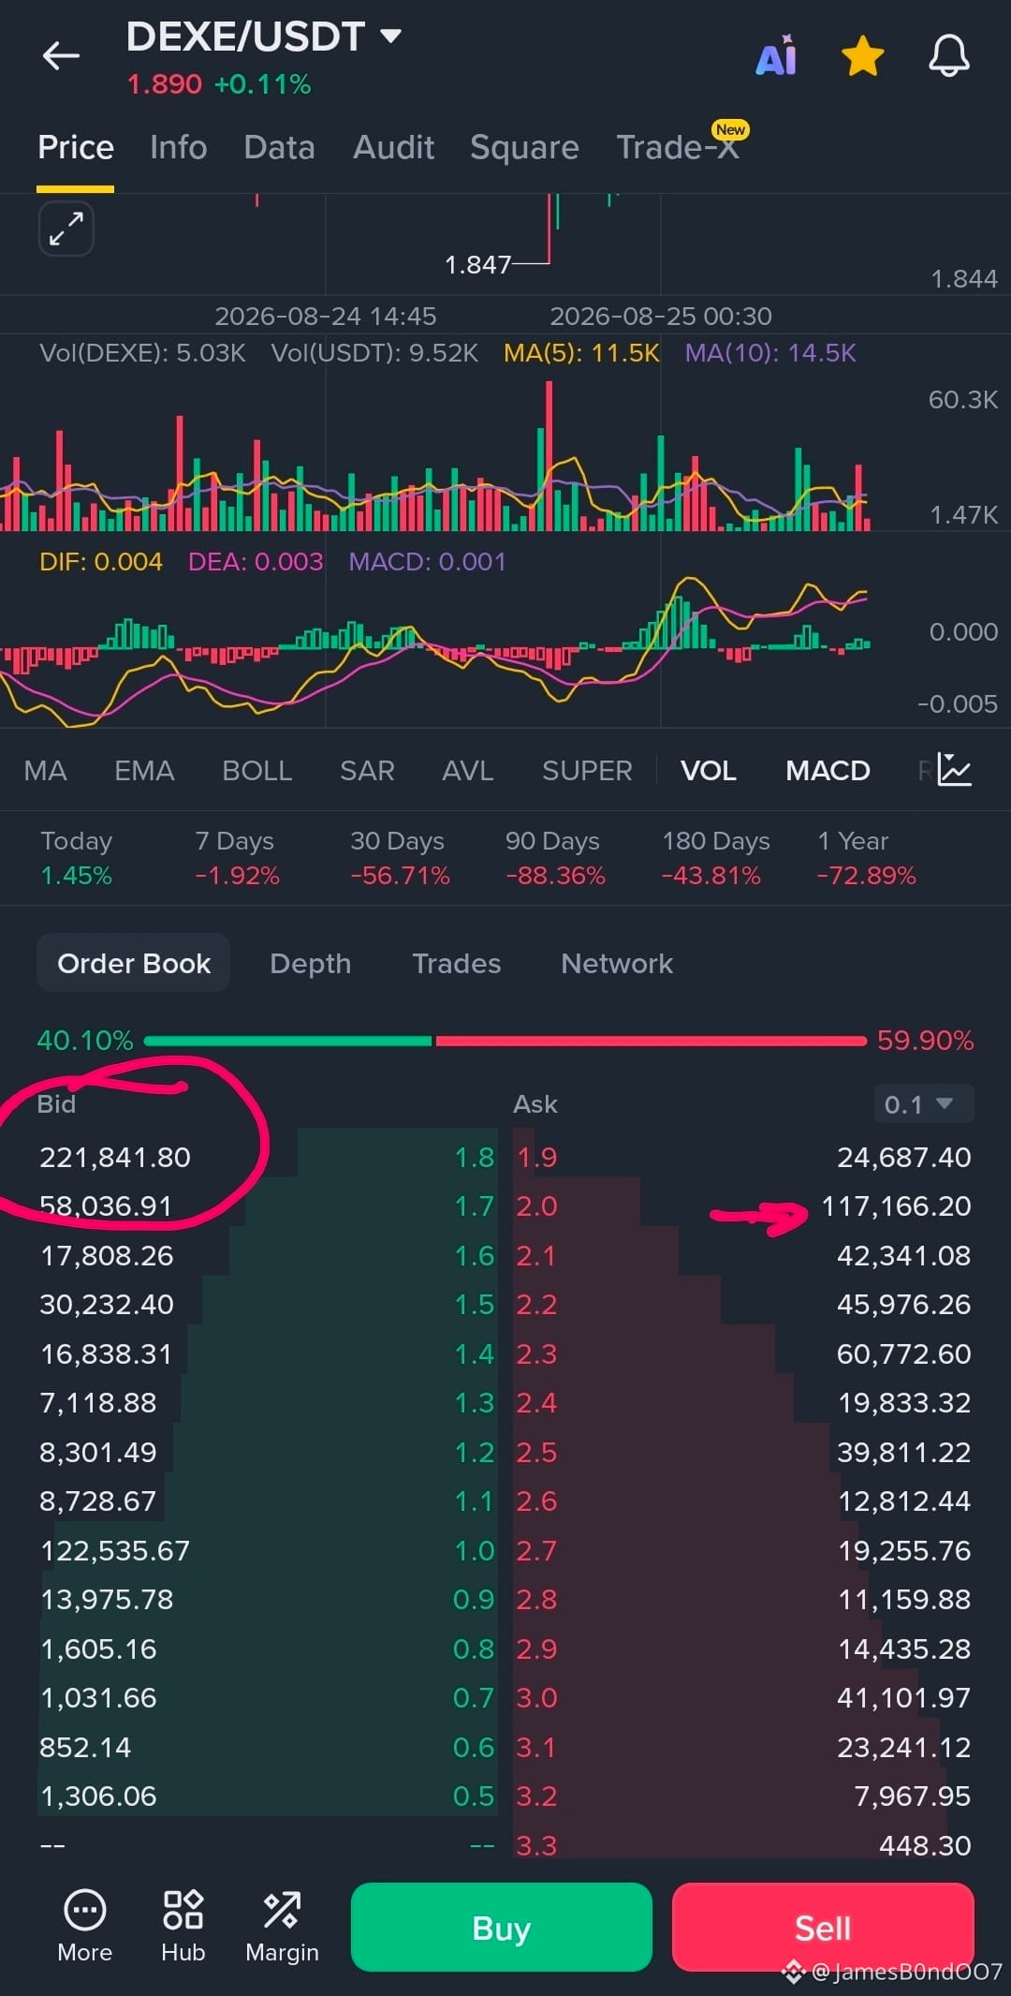Open Margin trading icon

282,1928
